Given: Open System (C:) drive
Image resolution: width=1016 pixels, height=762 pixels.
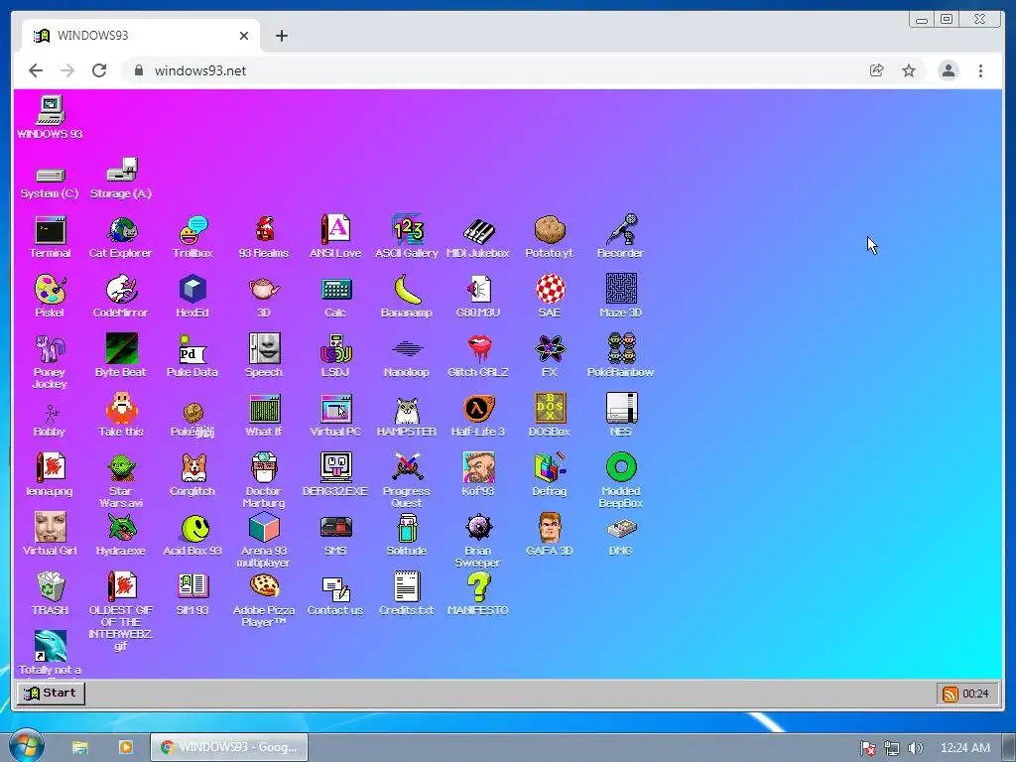Looking at the screenshot, I should click(x=50, y=176).
